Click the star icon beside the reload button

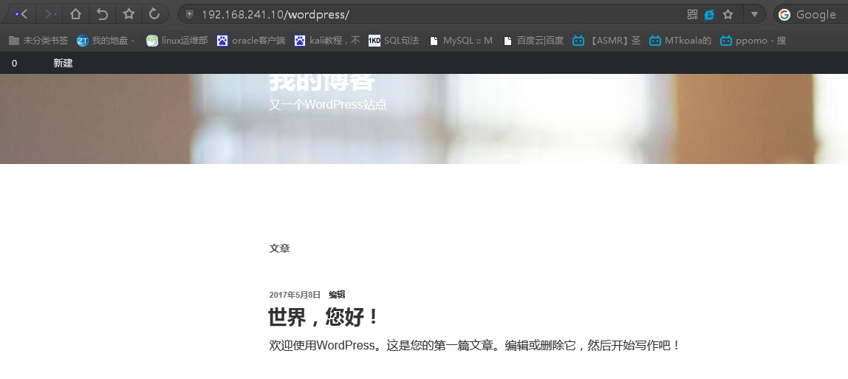[x=129, y=14]
